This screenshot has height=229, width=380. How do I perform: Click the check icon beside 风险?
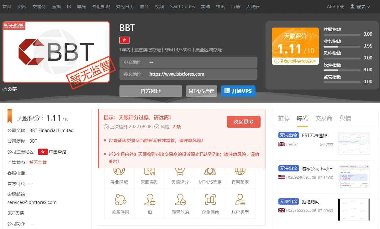157,127
